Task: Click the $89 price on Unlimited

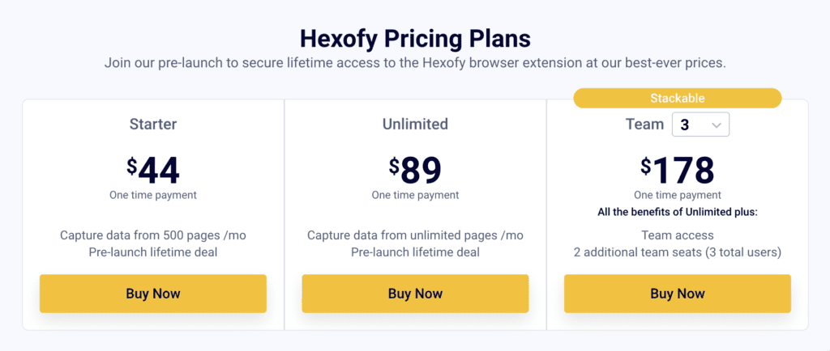Action: 415,170
